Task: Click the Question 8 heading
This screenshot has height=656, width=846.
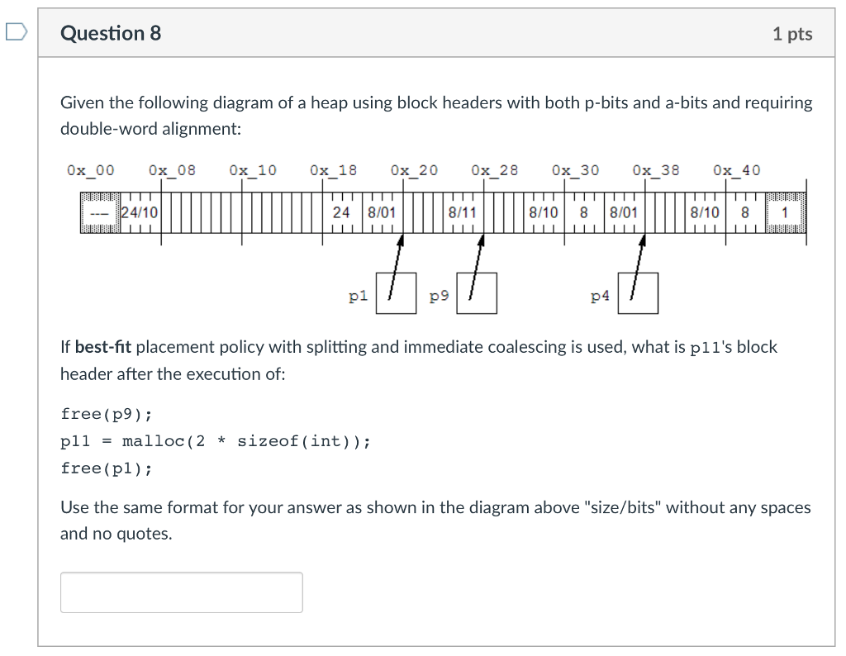Action: [x=110, y=34]
